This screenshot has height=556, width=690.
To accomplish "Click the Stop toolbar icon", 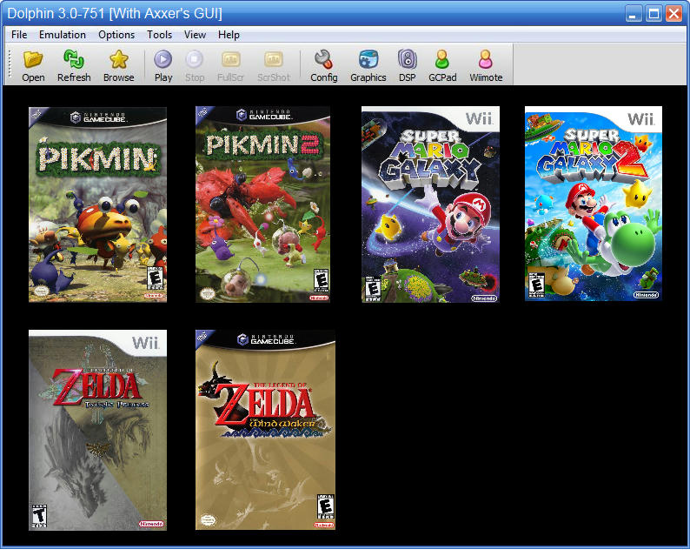I will [x=194, y=65].
